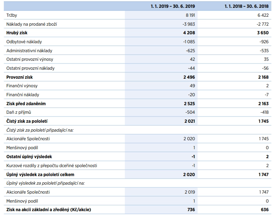Click the Zisk na akcii základní a zředěný label

[49, 210]
